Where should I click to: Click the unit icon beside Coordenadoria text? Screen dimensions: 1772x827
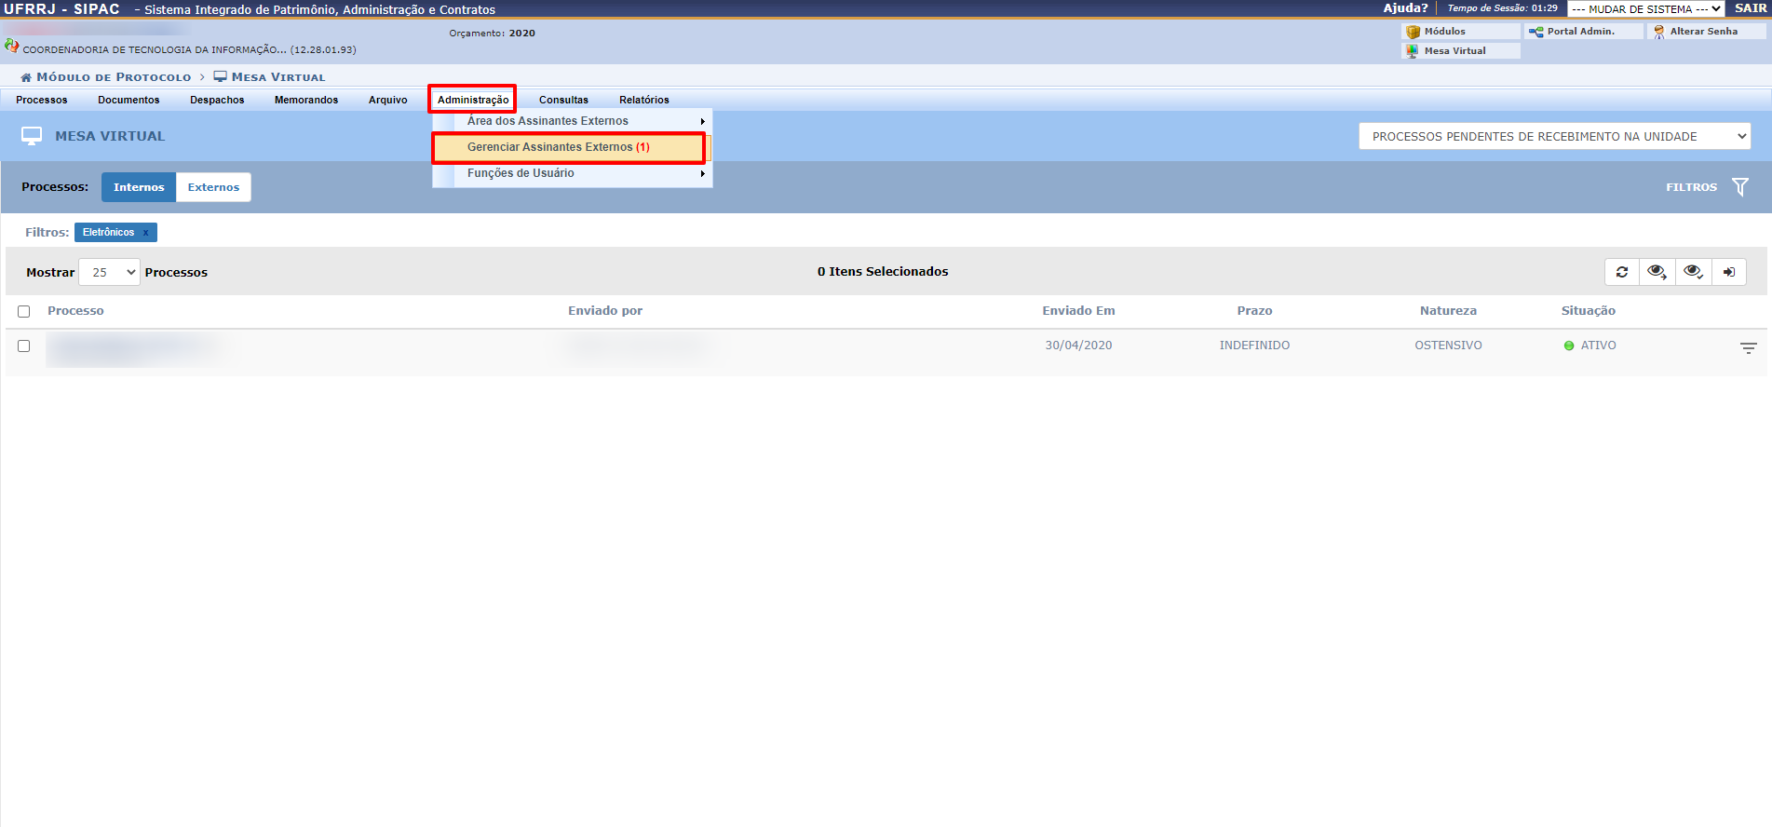[x=11, y=46]
